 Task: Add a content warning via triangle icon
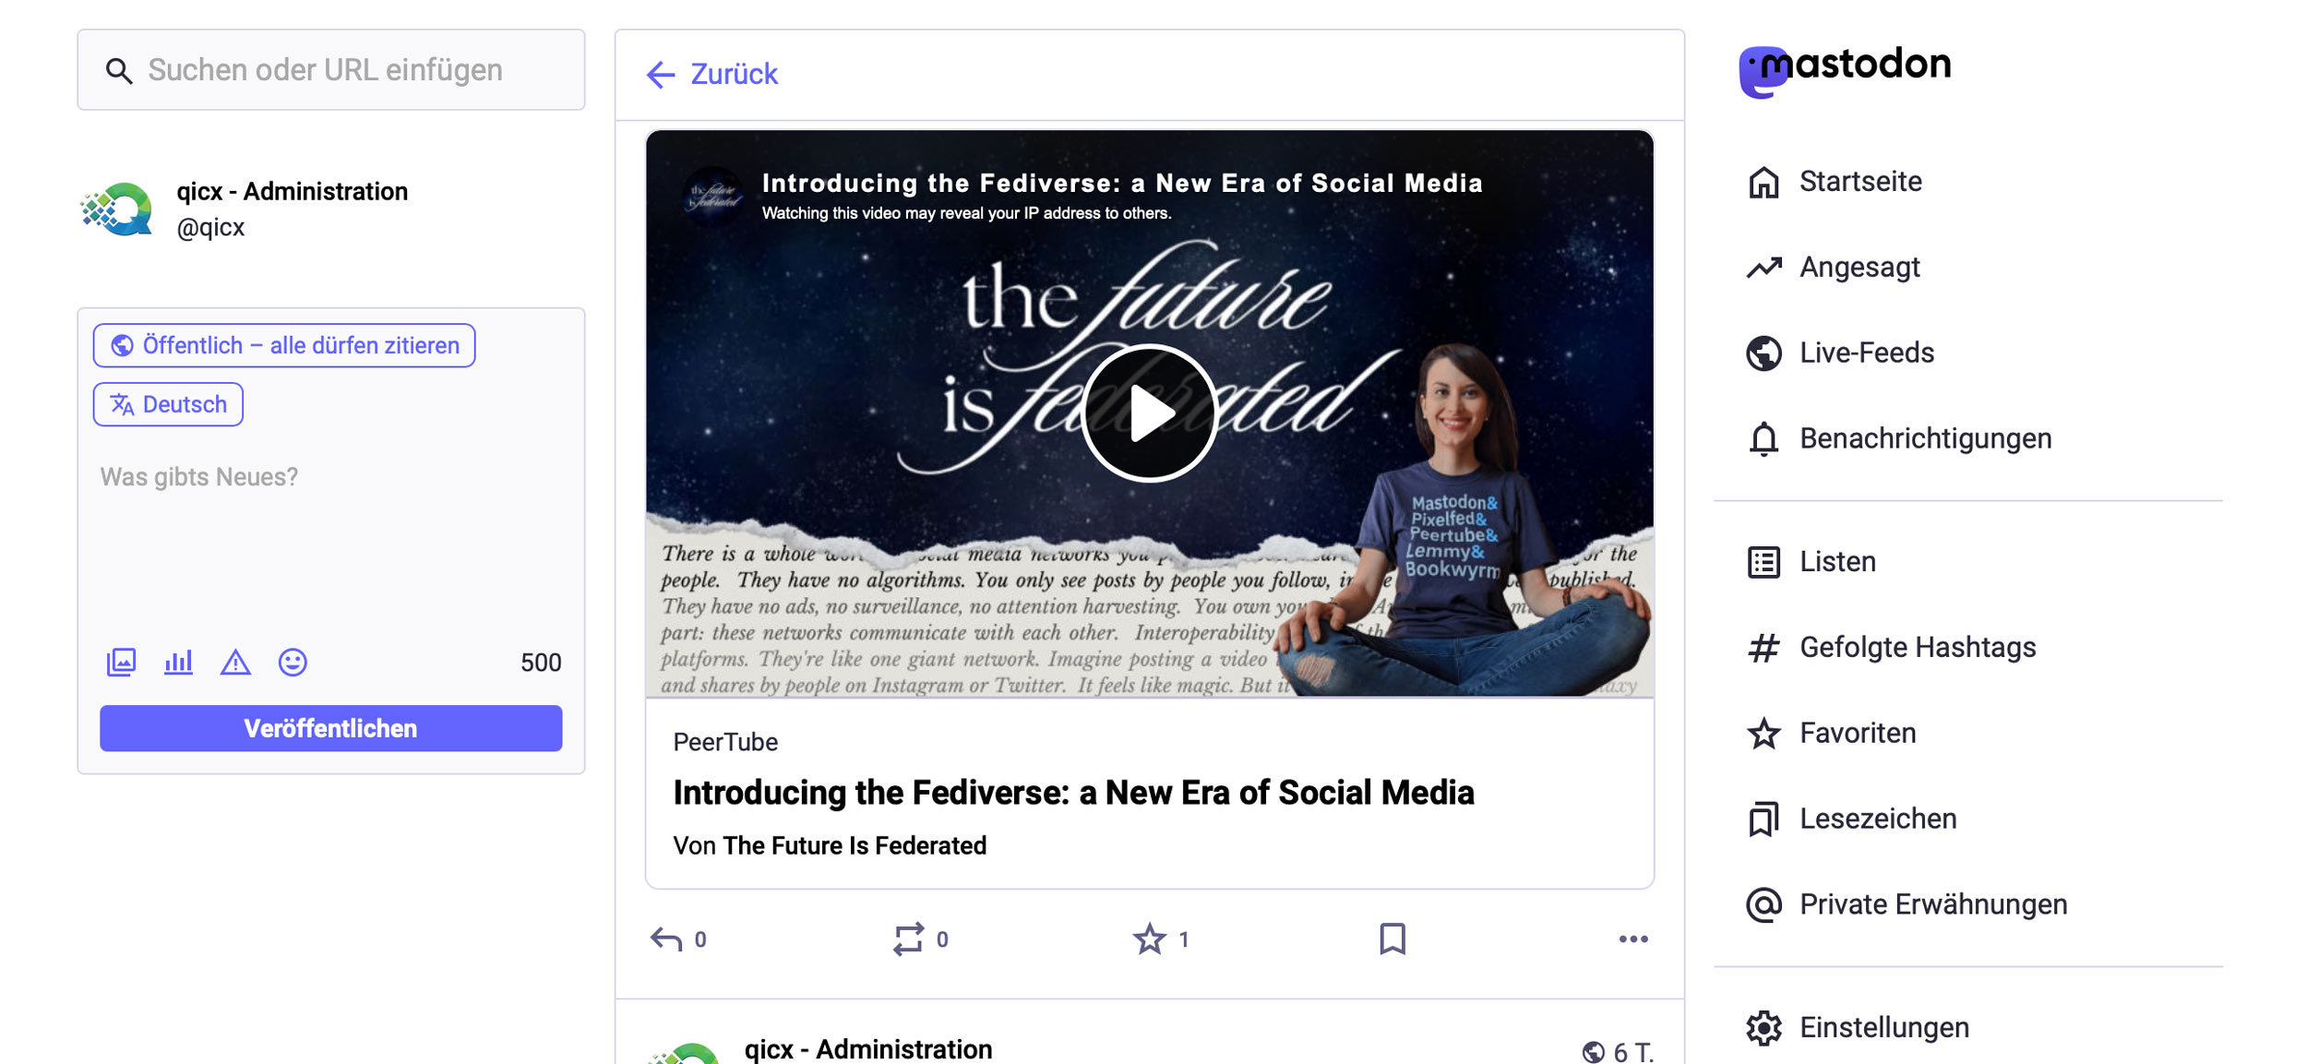click(x=235, y=662)
